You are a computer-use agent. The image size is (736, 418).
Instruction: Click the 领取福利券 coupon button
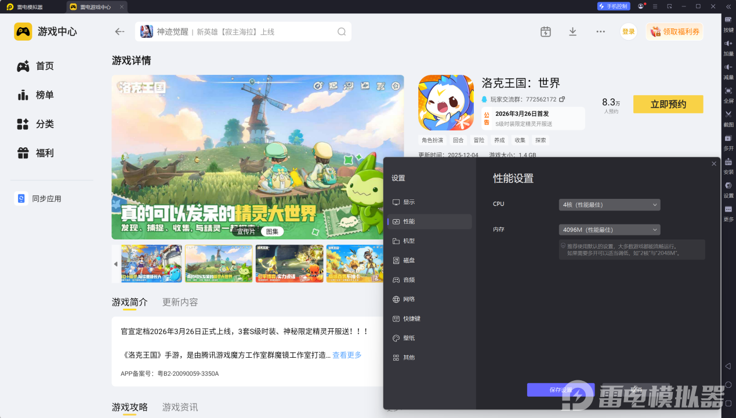[675, 32]
